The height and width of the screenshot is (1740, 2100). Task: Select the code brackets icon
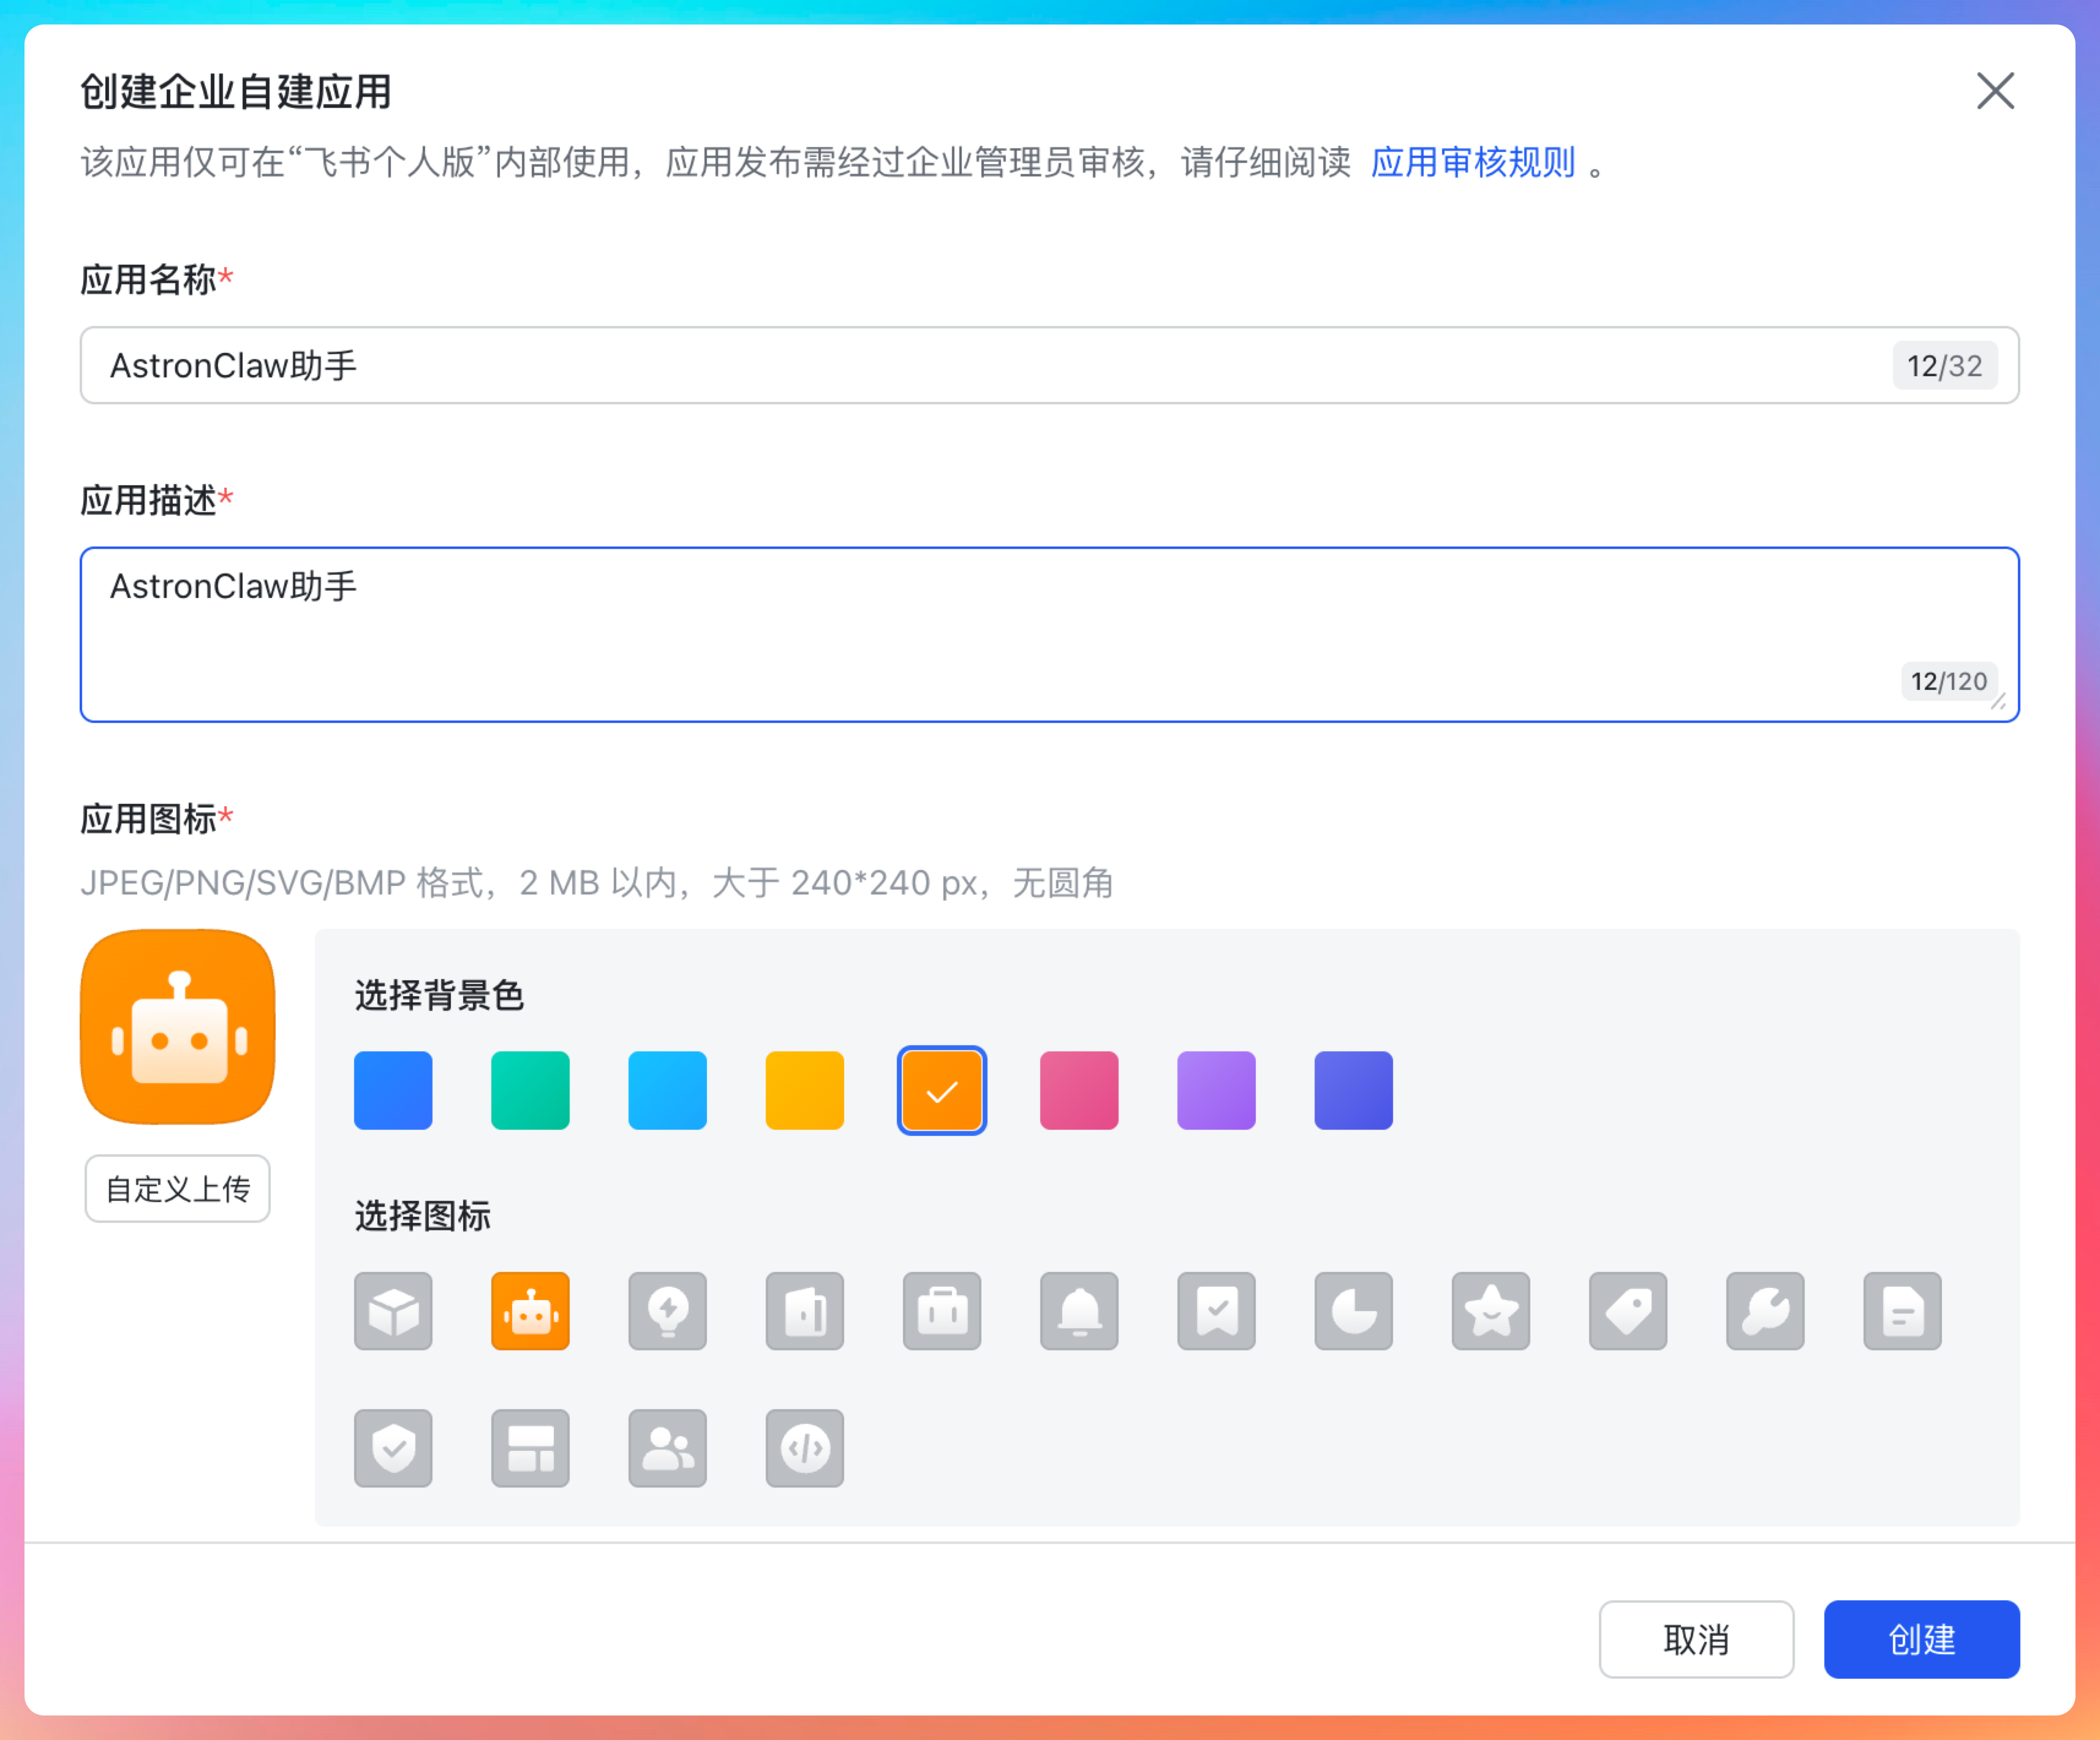804,1448
